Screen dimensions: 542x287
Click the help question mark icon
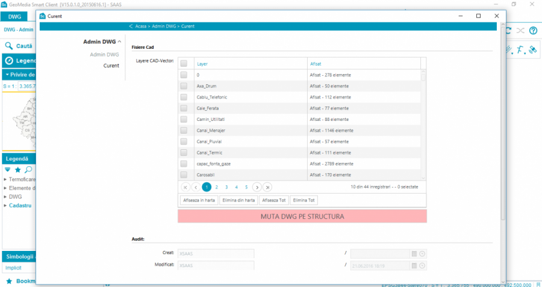tap(533, 30)
